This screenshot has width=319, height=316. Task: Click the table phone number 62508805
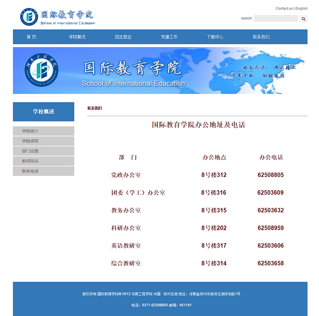[x=271, y=175]
